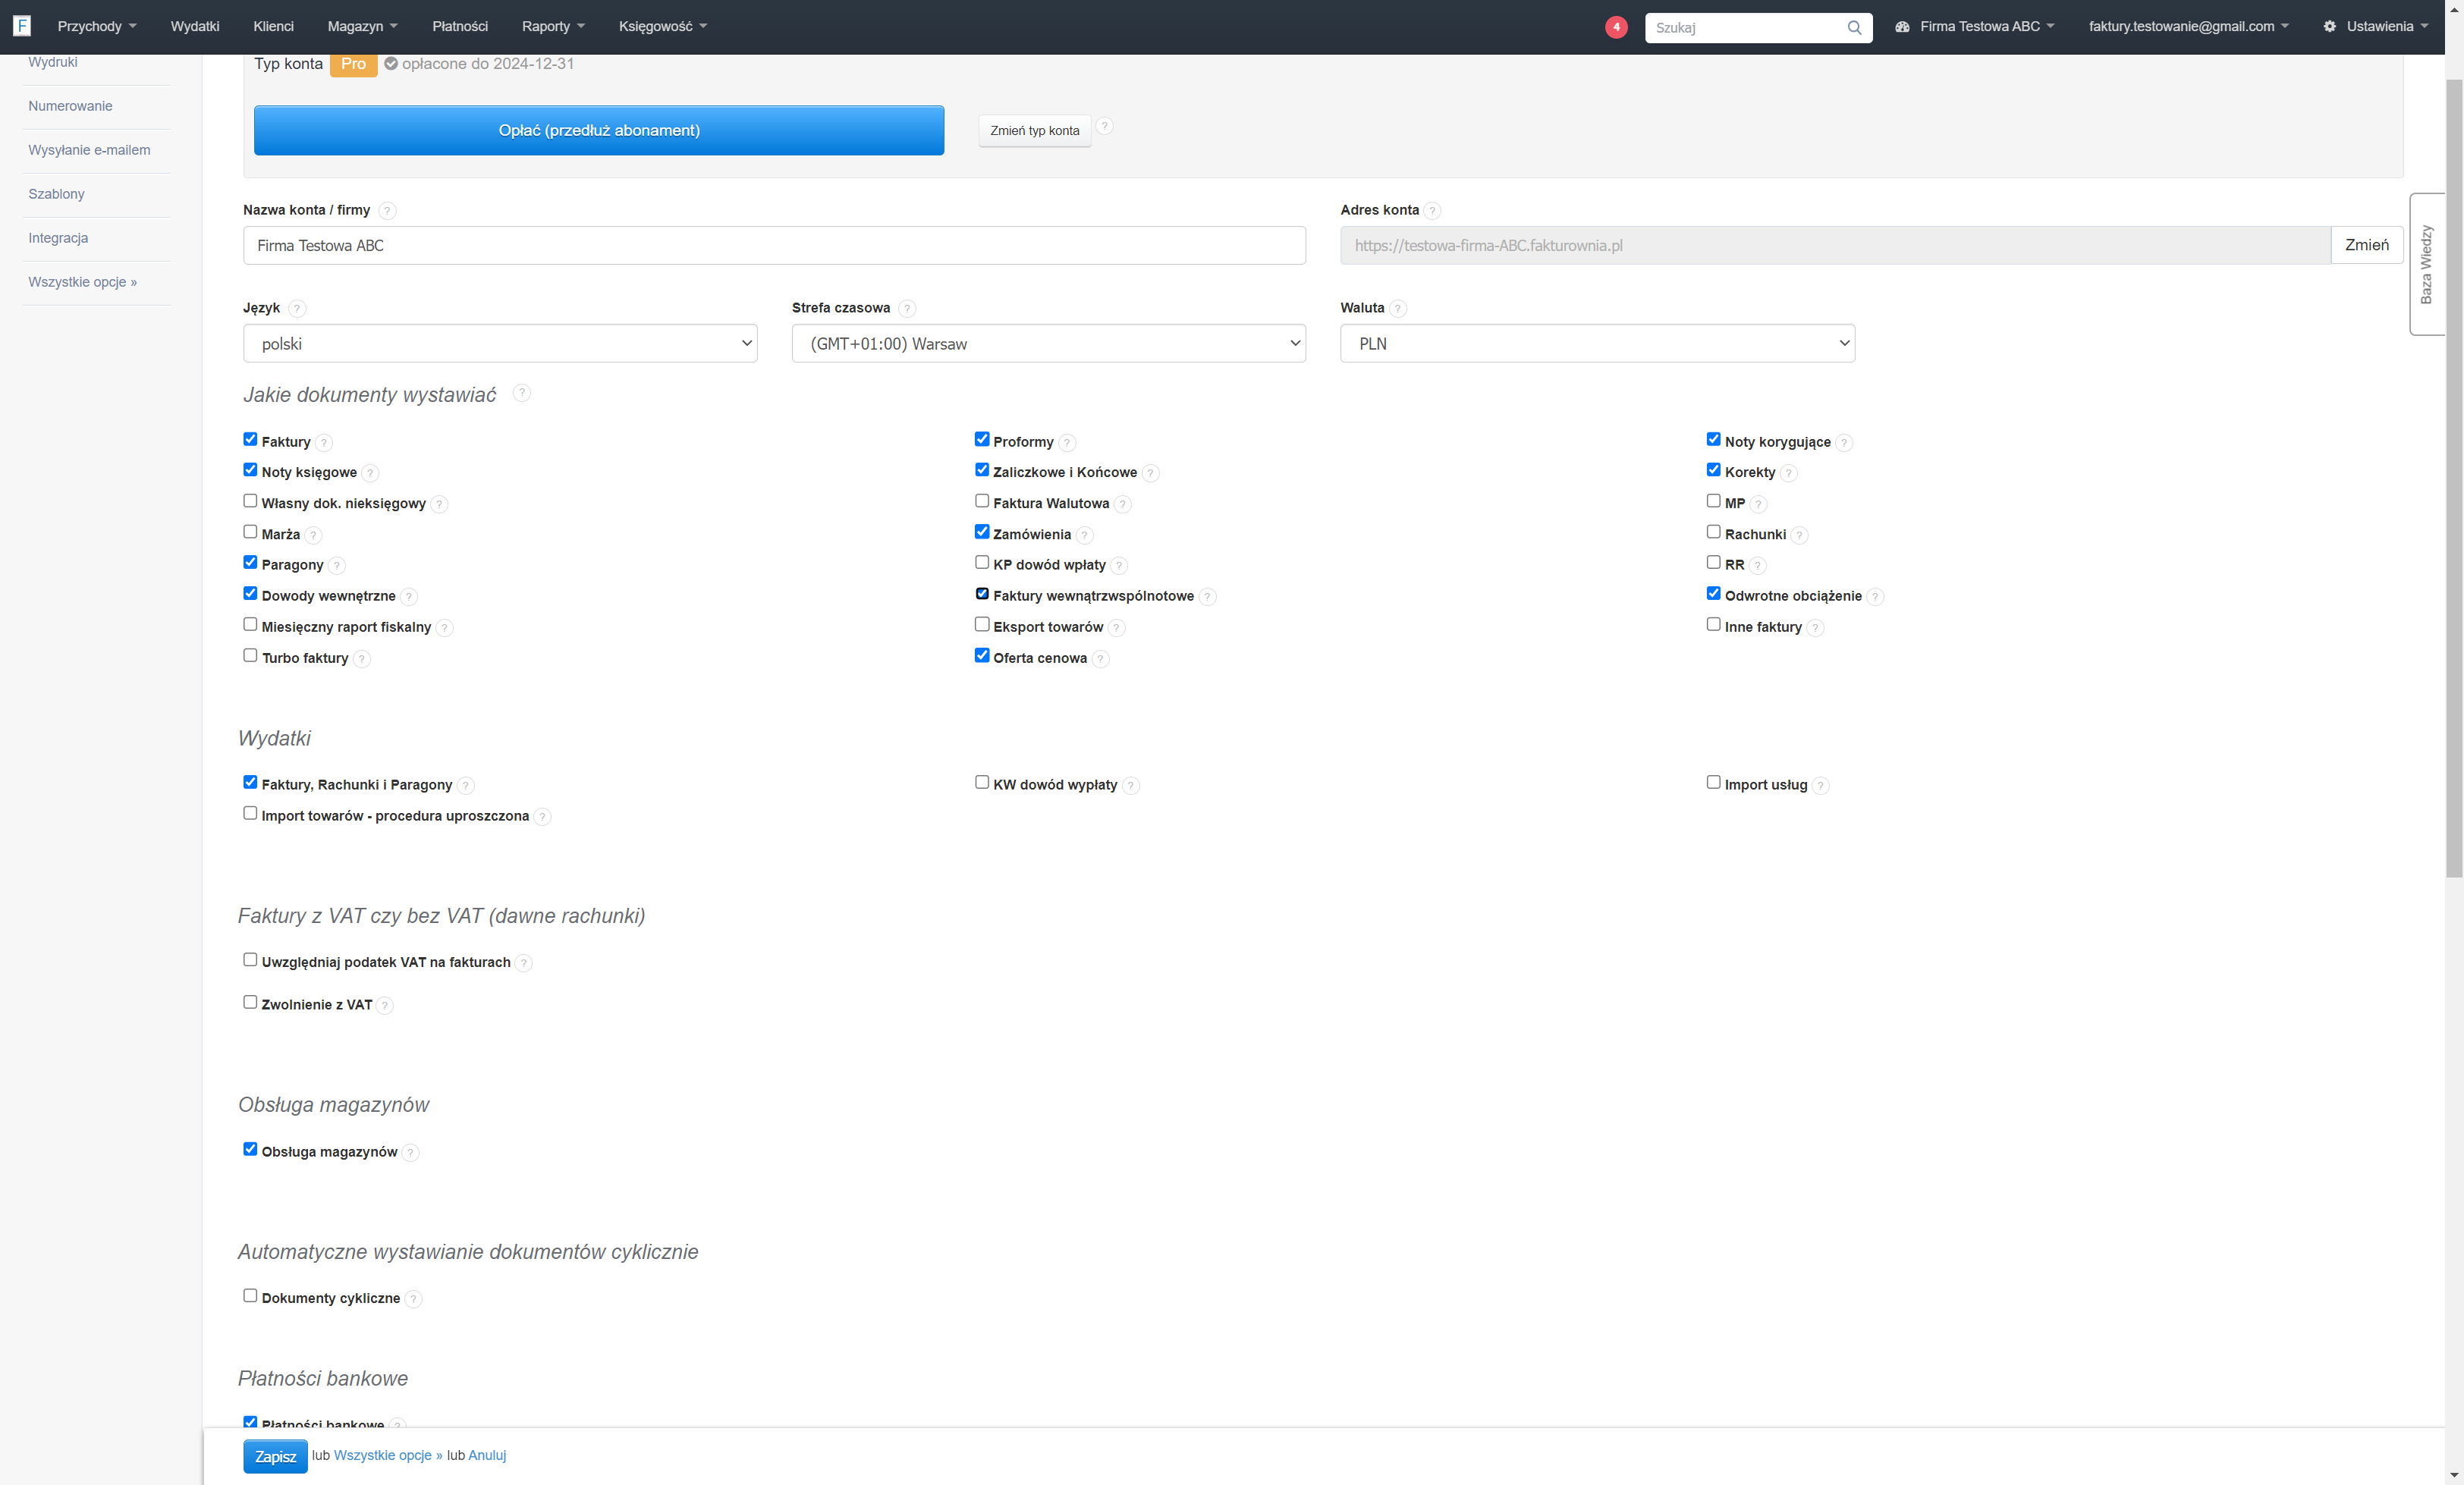2464x1485 pixels.
Task: Open the Język dropdown showing polski
Action: coord(500,343)
